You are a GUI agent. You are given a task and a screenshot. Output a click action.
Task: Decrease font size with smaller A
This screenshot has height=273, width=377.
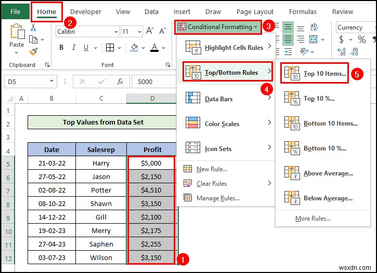163,31
